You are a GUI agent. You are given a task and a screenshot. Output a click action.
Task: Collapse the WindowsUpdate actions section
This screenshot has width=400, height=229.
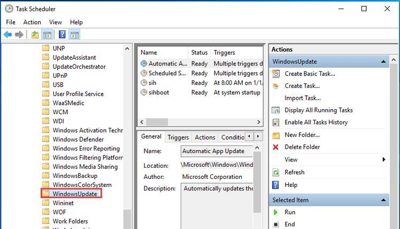[x=383, y=61]
